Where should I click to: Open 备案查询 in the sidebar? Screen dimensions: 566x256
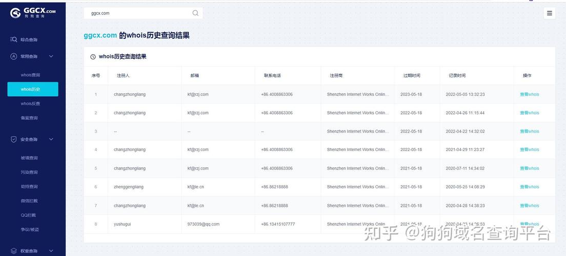(x=29, y=118)
